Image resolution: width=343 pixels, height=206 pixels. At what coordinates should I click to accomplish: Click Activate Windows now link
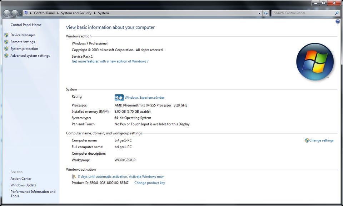(146, 176)
